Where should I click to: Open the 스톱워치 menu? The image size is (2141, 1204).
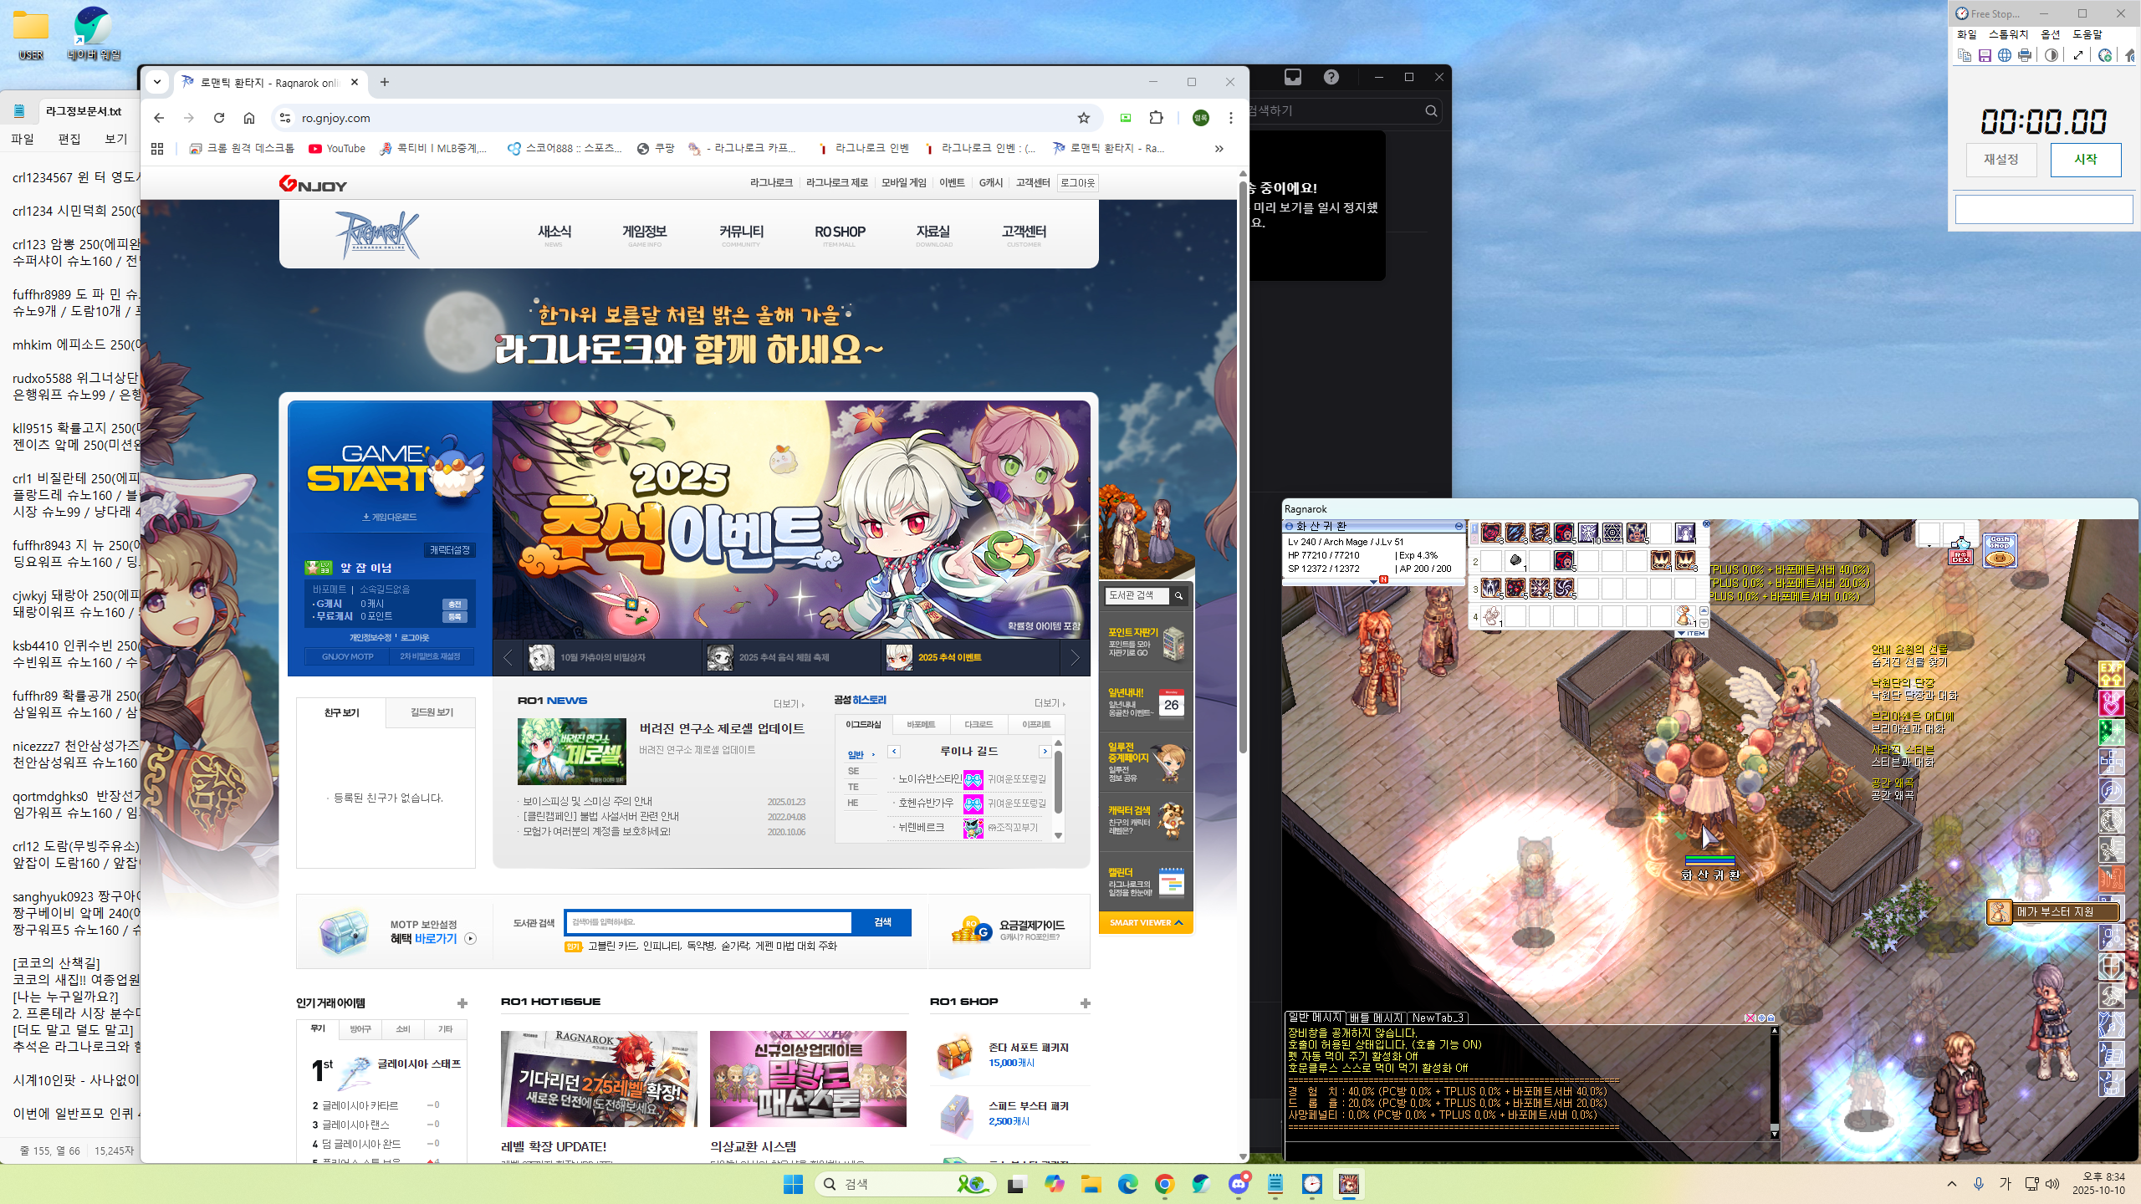[x=2008, y=34]
